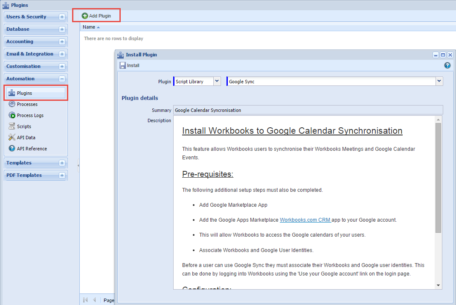
Task: Click the Processes gear icon
Action: 12,104
